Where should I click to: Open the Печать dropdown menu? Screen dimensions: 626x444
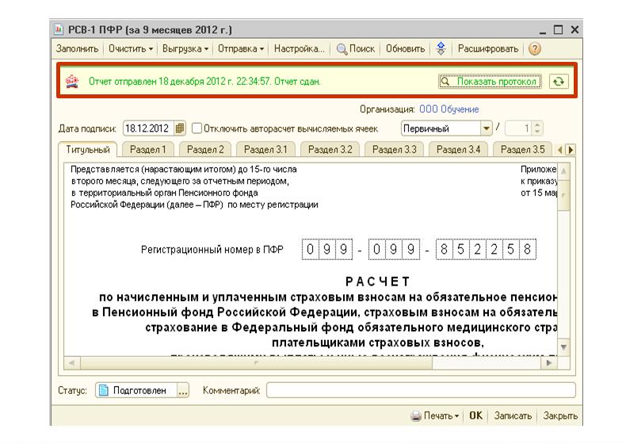(435, 415)
